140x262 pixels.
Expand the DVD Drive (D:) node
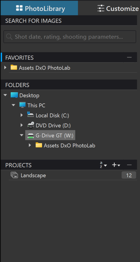(x=21, y=125)
